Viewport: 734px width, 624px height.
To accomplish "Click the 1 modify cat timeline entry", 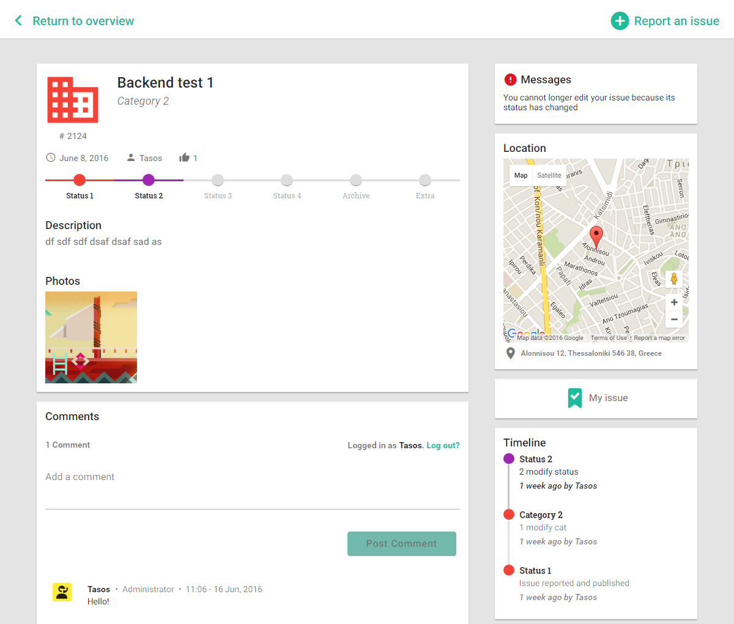I will pyautogui.click(x=543, y=527).
